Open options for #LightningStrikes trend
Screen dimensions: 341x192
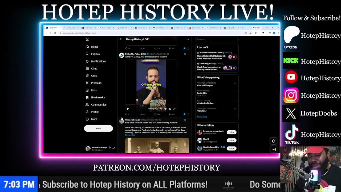pos(235,101)
